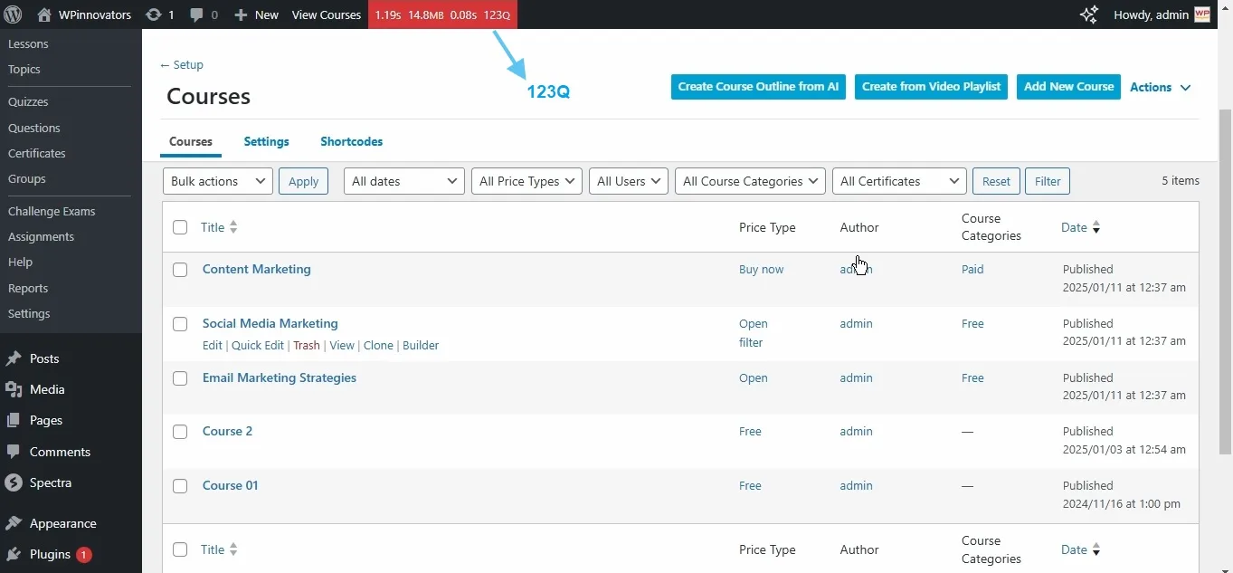Open Create Course Outline from AI

(x=758, y=87)
